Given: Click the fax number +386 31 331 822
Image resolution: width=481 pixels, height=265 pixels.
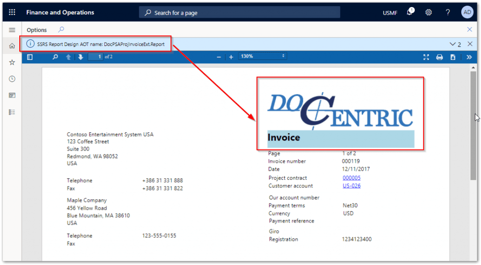Looking at the screenshot, I should pos(163,189).
